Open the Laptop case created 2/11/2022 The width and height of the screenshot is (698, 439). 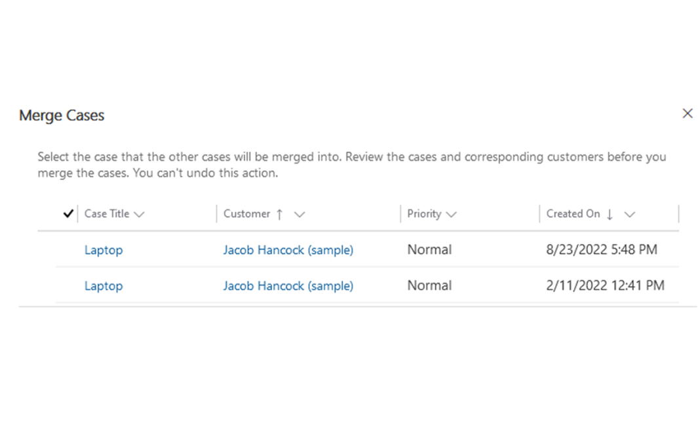click(104, 286)
